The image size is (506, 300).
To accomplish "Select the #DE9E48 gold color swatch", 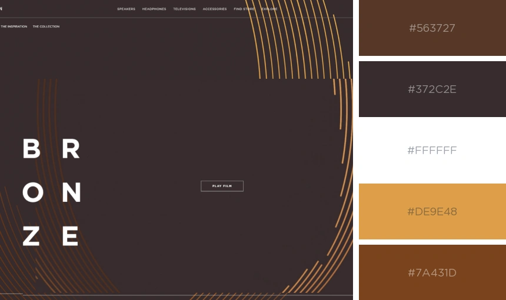I will [x=432, y=212].
